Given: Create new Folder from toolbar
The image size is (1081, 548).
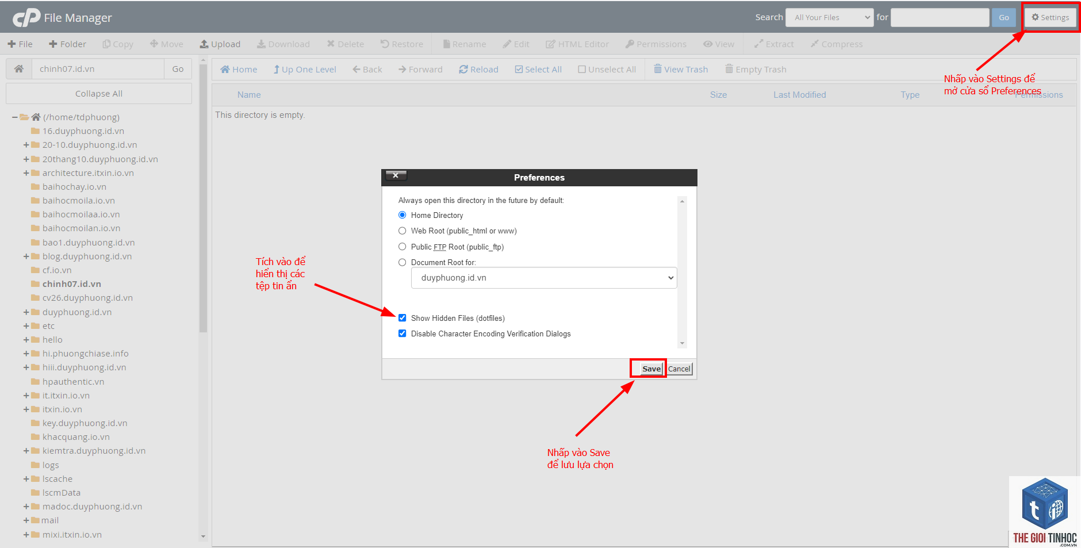Looking at the screenshot, I should tap(67, 44).
